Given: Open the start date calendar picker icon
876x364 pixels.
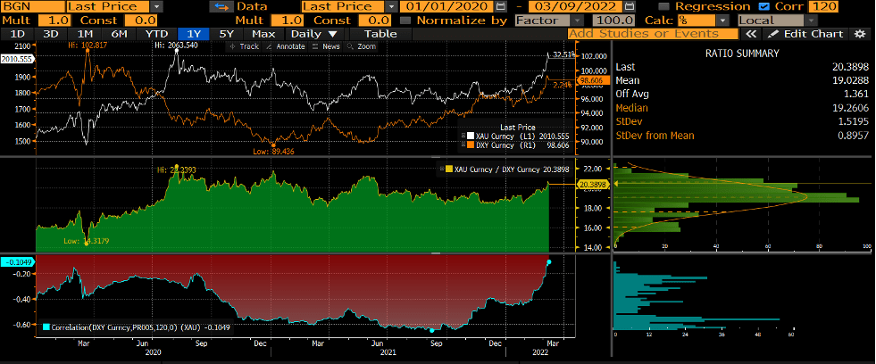Looking at the screenshot, I should (x=501, y=7).
